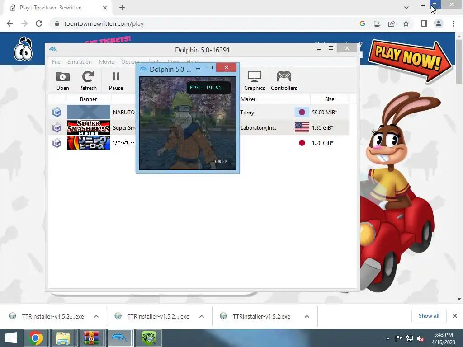The image size is (463, 347).
Task: Open a new Chrome tab
Action: (x=122, y=8)
